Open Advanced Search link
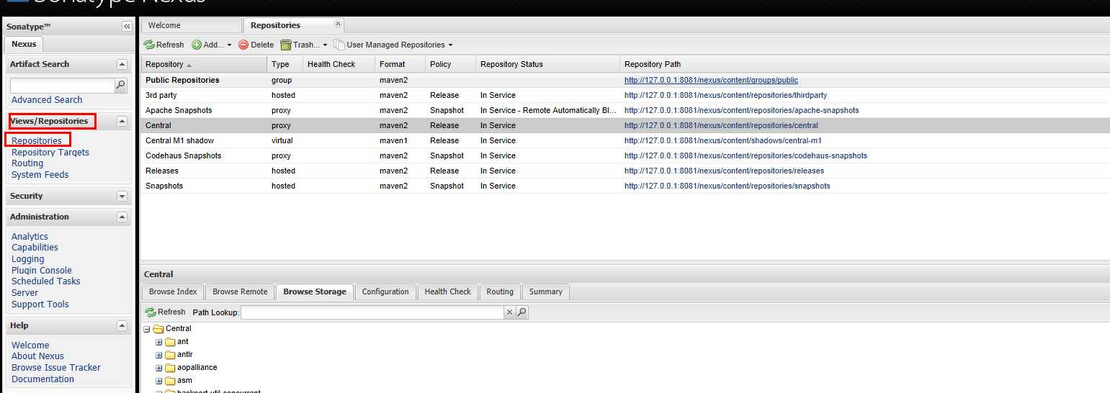This screenshot has width=1110, height=393. coord(47,100)
